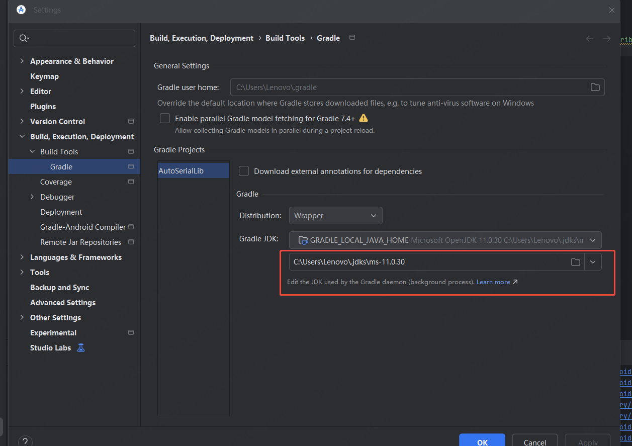This screenshot has height=446, width=632.
Task: Open Studio Labs settings page
Action: pos(50,347)
